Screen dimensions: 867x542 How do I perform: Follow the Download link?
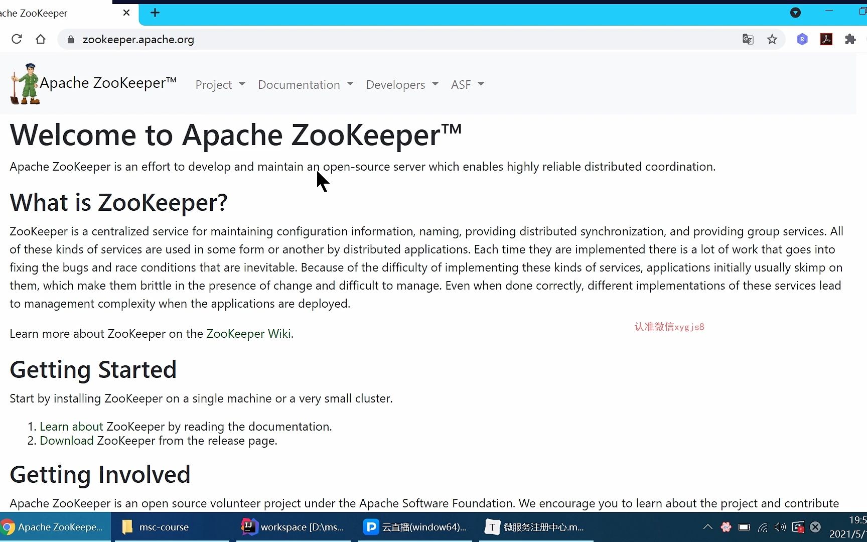click(x=66, y=441)
